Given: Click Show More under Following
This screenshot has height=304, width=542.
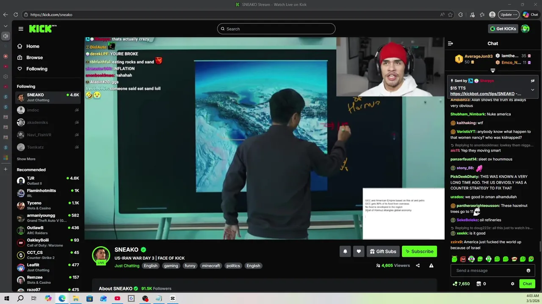Looking at the screenshot, I should pos(26,159).
